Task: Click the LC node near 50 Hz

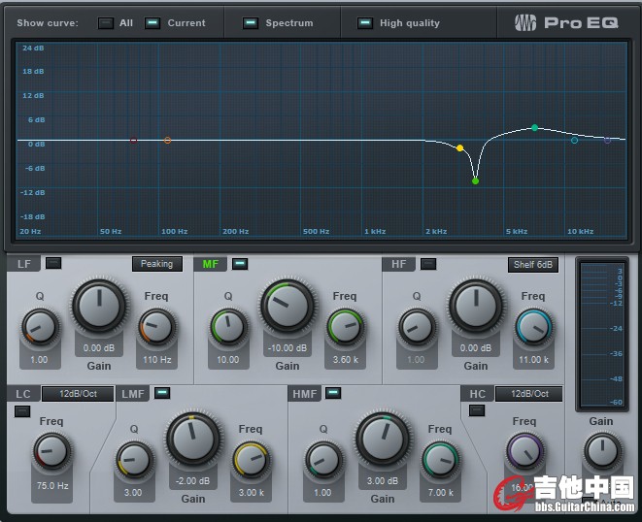Action: point(134,141)
